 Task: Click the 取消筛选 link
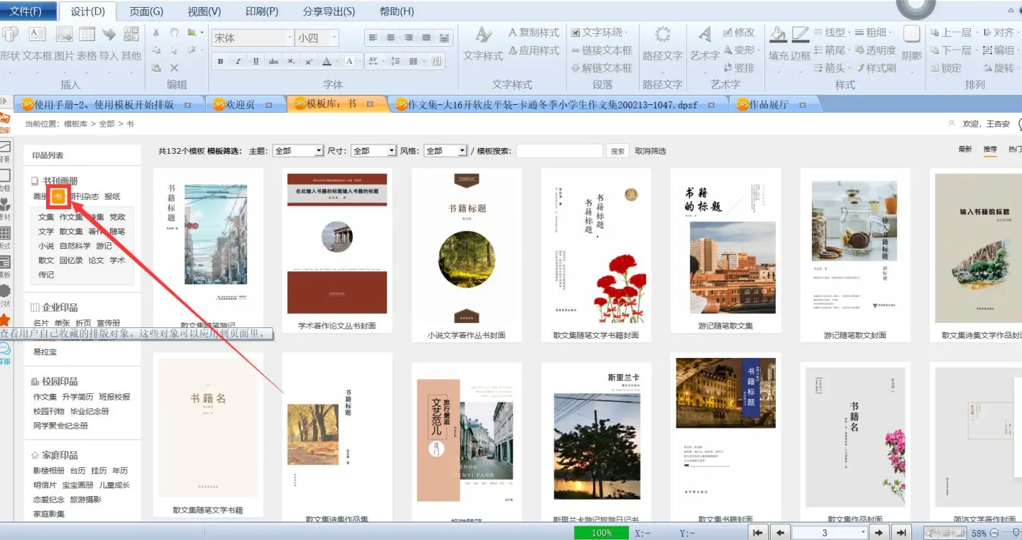(650, 151)
